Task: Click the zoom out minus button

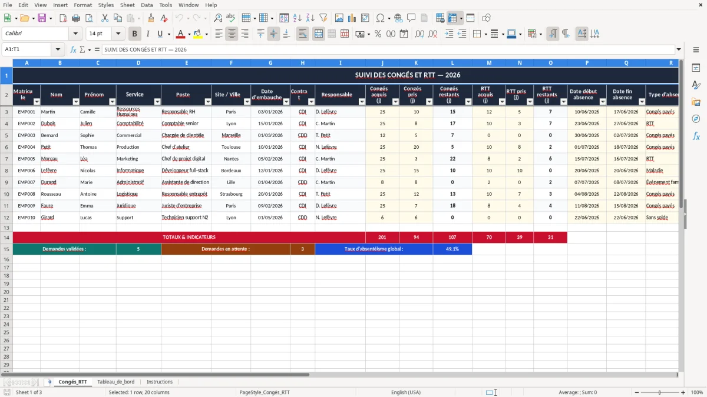Action: click(636, 392)
